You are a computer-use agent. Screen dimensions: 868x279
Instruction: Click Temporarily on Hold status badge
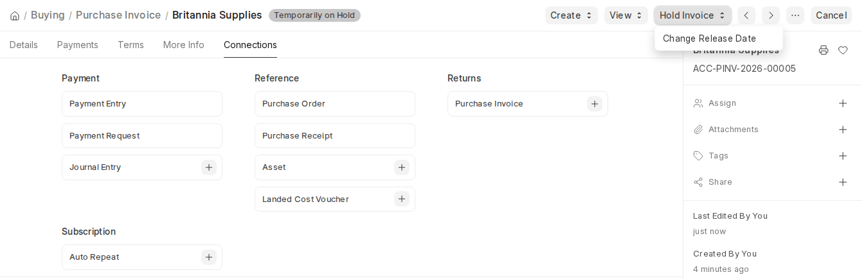pyautogui.click(x=314, y=15)
